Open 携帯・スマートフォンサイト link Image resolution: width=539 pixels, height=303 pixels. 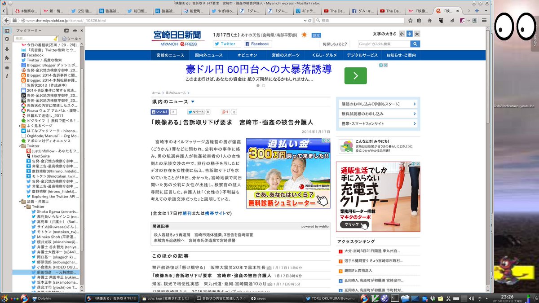pyautogui.click(x=378, y=123)
